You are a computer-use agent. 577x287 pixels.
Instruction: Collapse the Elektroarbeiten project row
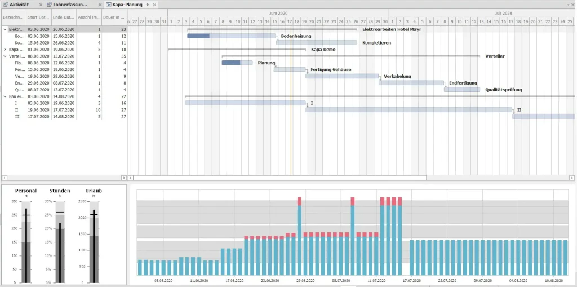[x=5, y=29]
